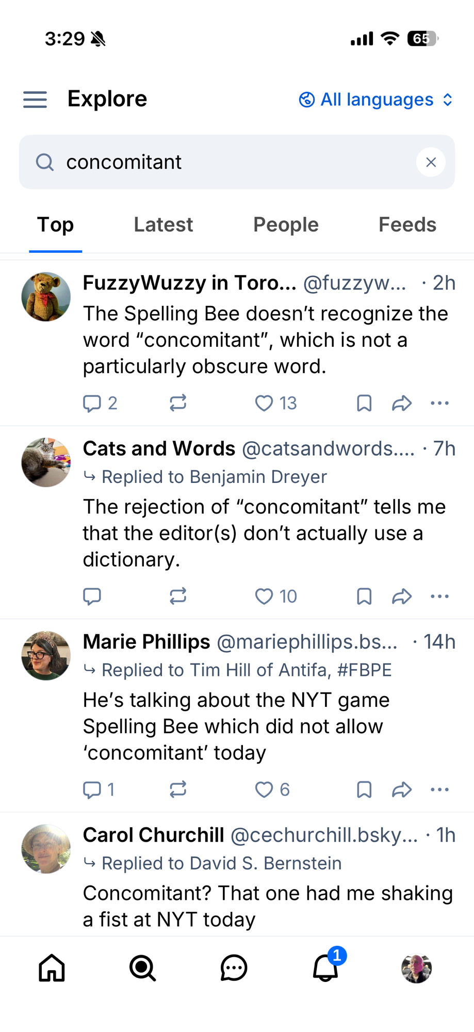This screenshot has width=474, height=1032.
Task: Open more options on Marie Phillips' post
Action: tap(439, 789)
